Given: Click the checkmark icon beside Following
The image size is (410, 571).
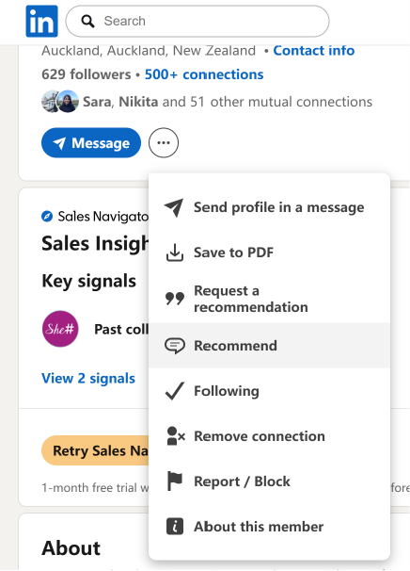Looking at the screenshot, I should click(175, 391).
